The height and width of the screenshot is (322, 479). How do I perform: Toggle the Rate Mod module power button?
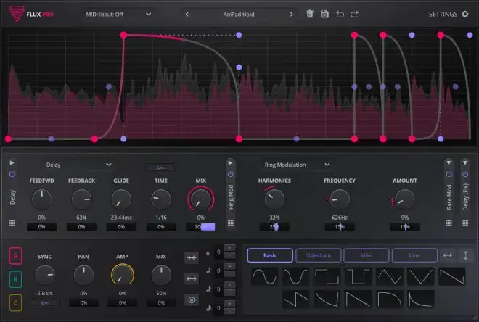(x=449, y=174)
